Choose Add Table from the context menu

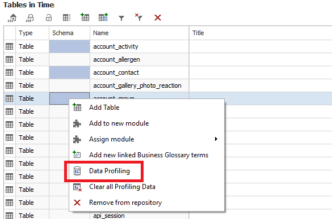pyautogui.click(x=146, y=108)
